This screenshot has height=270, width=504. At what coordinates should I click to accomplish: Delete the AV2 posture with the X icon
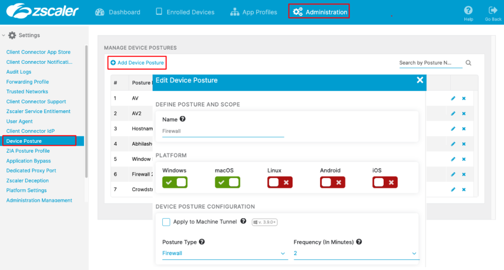tap(463, 113)
